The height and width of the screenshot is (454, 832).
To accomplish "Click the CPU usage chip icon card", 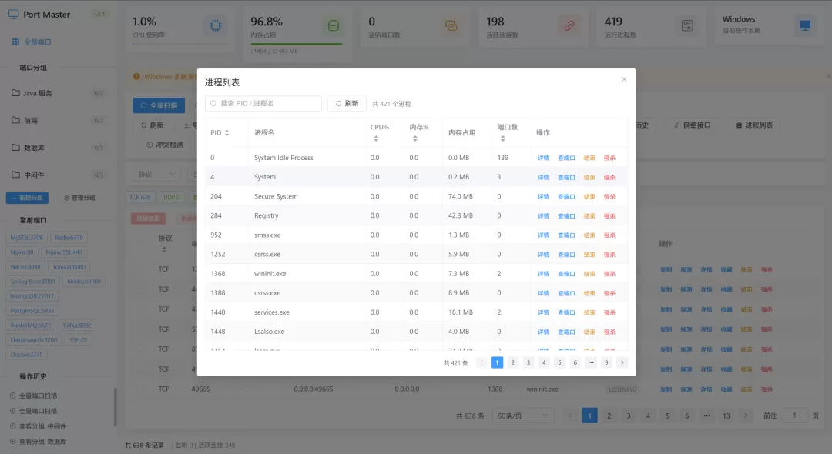I will (x=216, y=25).
